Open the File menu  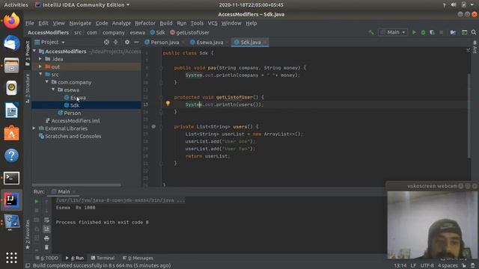[x=30, y=23]
